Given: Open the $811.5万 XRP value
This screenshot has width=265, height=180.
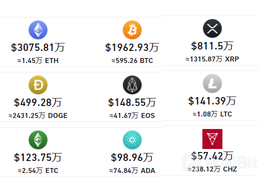Looking at the screenshot, I should (x=212, y=46).
